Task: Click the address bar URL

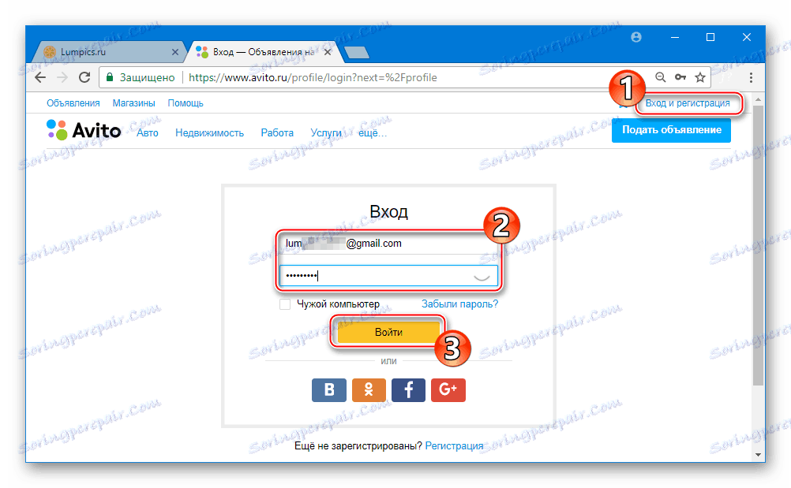Action: [313, 77]
